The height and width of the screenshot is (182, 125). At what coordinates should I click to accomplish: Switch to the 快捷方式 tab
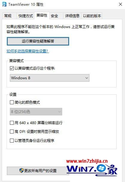(26, 16)
